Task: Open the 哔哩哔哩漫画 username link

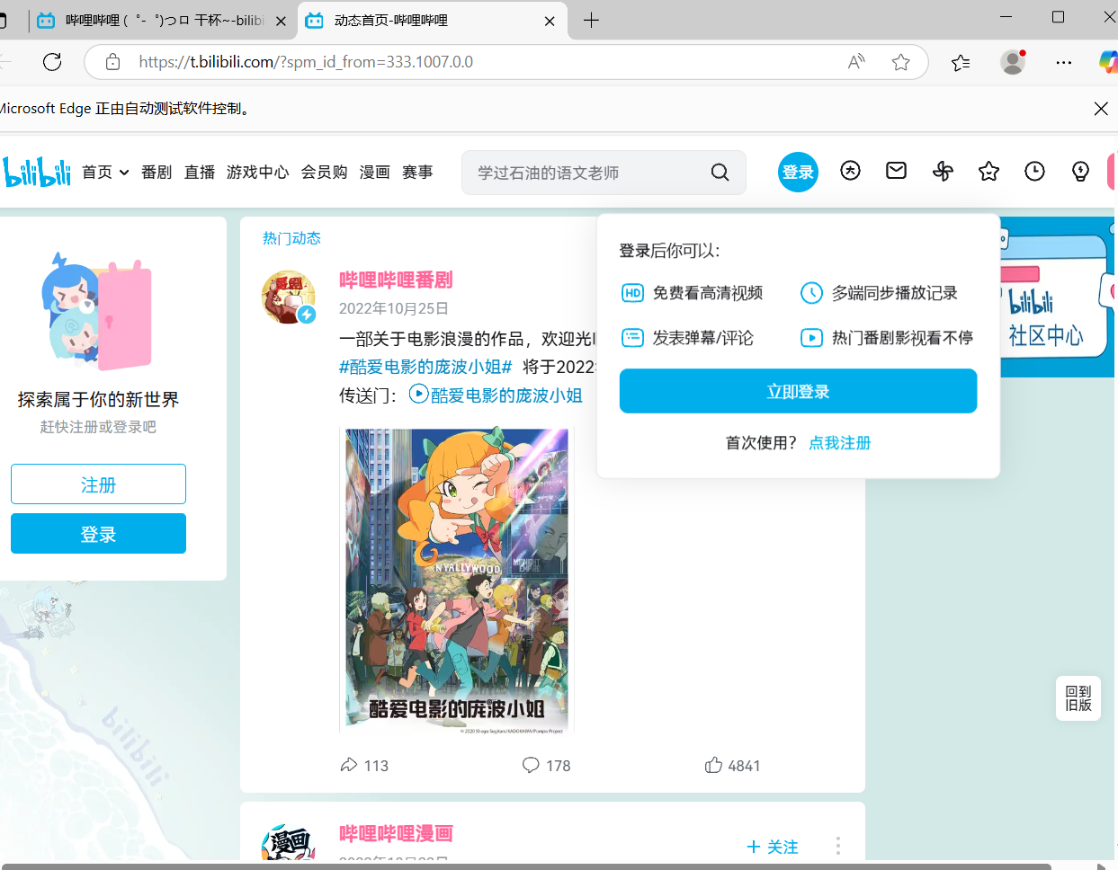Action: point(396,834)
